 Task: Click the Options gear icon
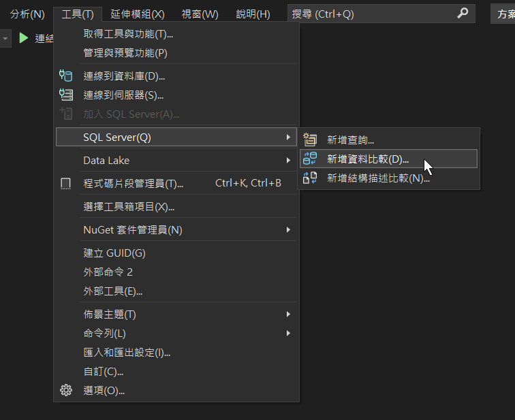tap(66, 390)
